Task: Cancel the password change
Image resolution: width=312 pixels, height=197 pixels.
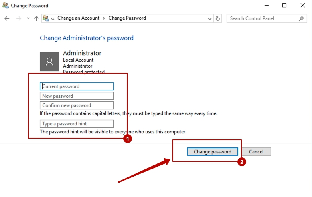Action: pos(256,152)
